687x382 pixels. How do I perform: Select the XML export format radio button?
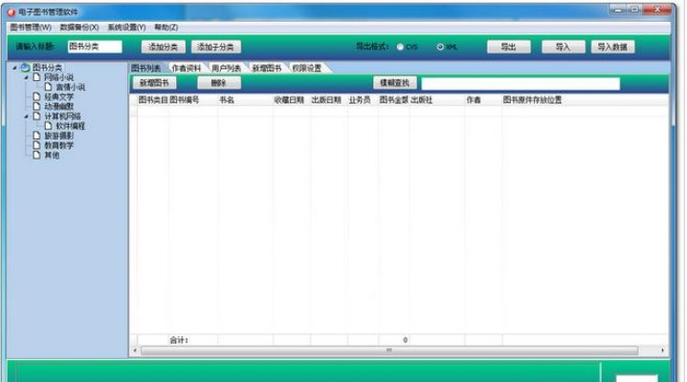coord(440,47)
